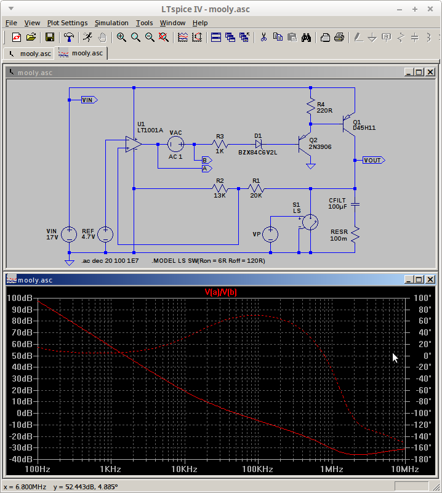Select the Capacitor component tool
Image resolution: width=442 pixels, height=493 pixels.
(x=415, y=38)
